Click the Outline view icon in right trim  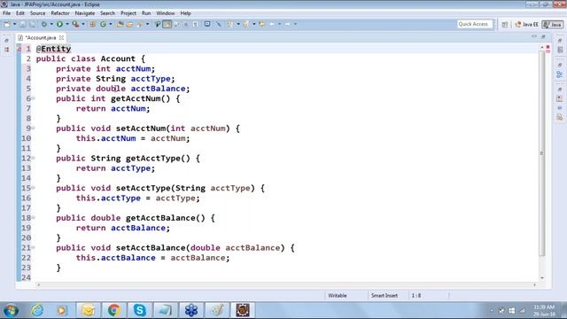tap(560, 74)
